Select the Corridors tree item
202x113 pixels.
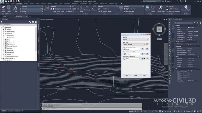pos(10,48)
